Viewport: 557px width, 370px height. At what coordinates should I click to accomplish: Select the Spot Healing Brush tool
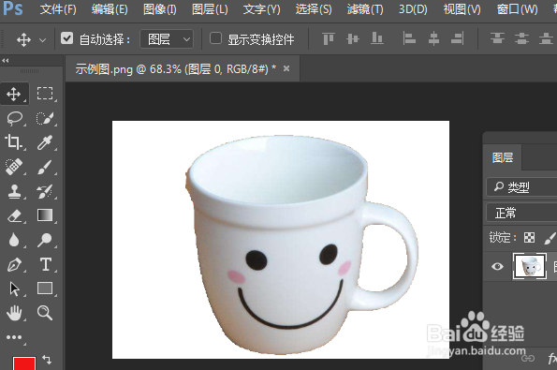coord(14,167)
